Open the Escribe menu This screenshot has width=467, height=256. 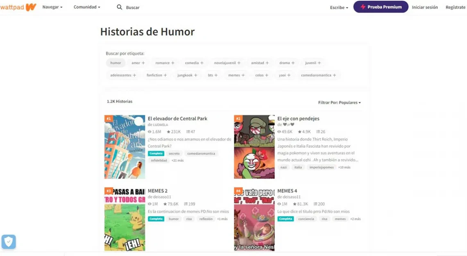pyautogui.click(x=339, y=7)
